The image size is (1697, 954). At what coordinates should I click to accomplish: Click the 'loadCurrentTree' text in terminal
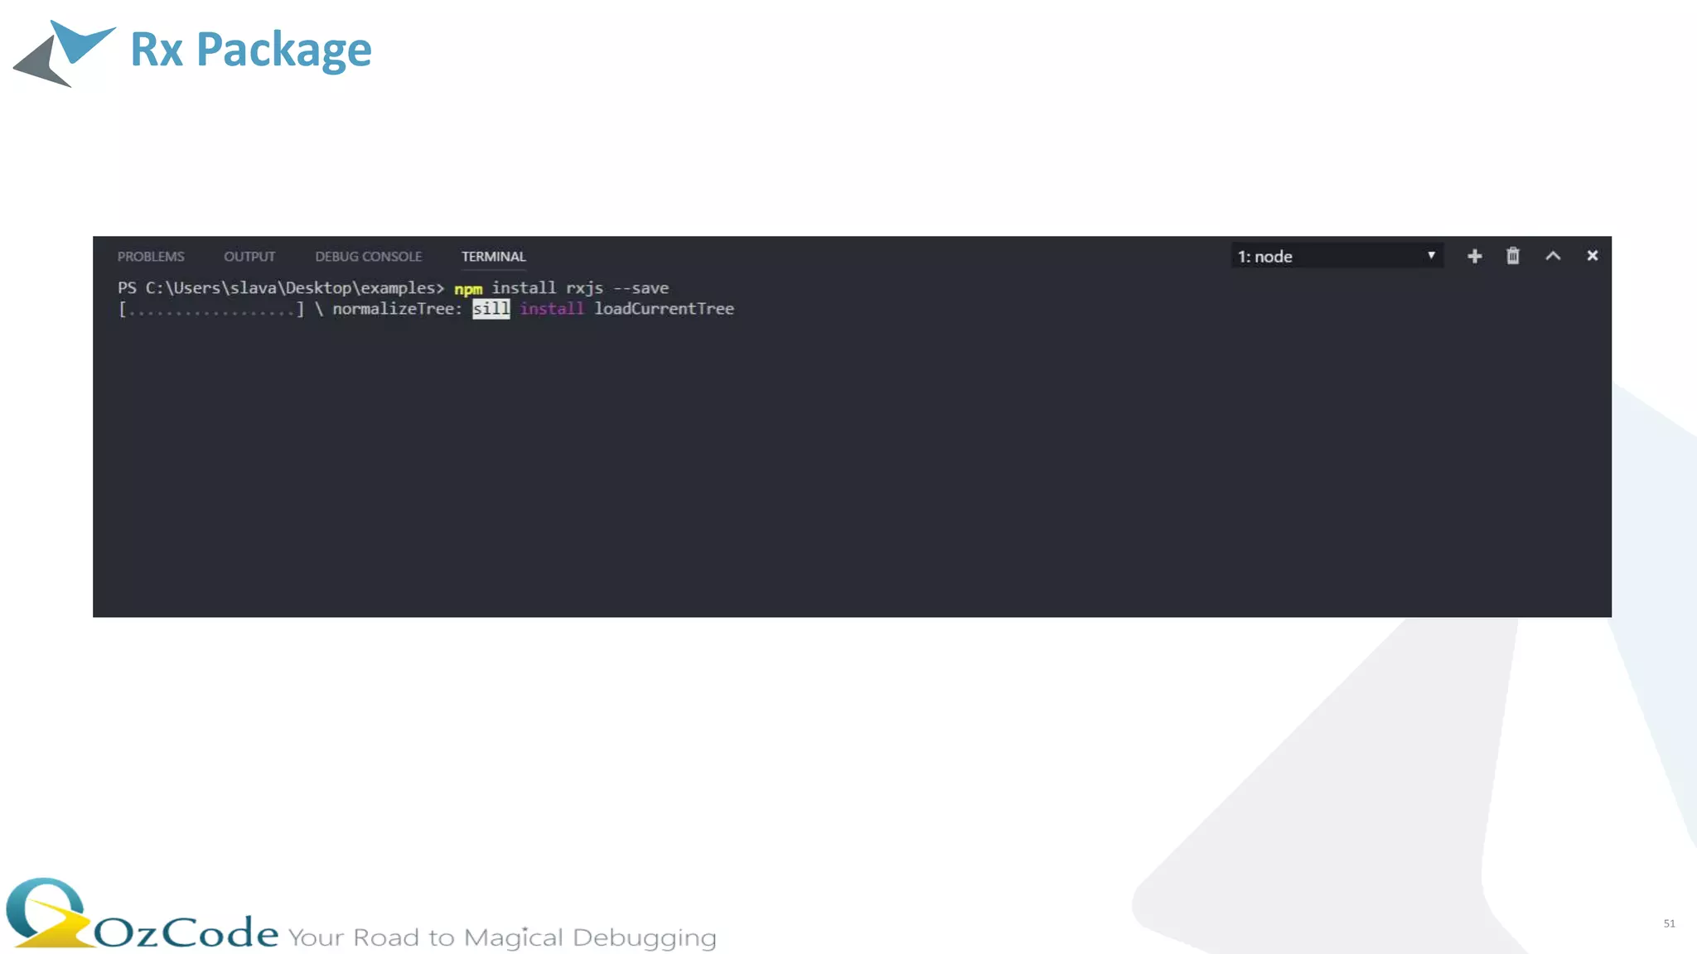pyautogui.click(x=664, y=309)
